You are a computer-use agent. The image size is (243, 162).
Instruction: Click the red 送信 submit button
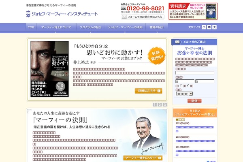tap(194, 101)
